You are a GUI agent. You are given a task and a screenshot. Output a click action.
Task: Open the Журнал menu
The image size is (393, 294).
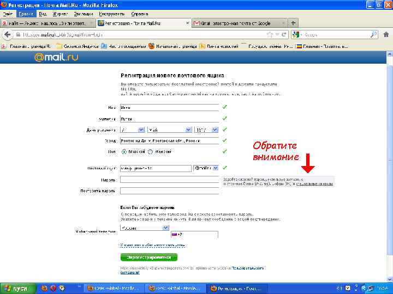click(60, 14)
